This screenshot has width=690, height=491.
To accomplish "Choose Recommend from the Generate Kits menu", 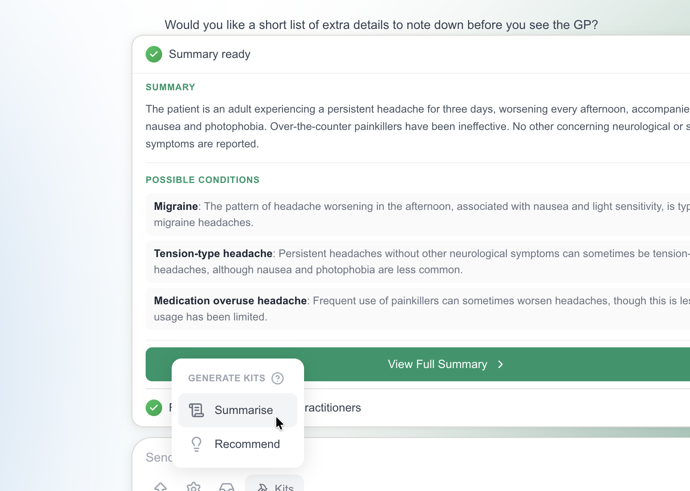I will [247, 444].
